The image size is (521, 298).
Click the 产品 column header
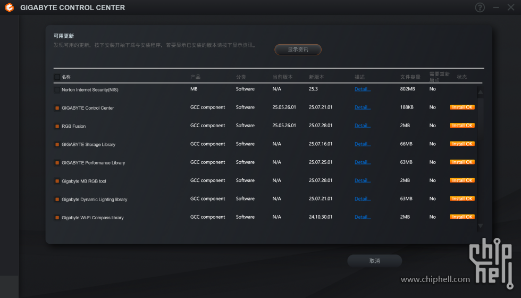[196, 77]
